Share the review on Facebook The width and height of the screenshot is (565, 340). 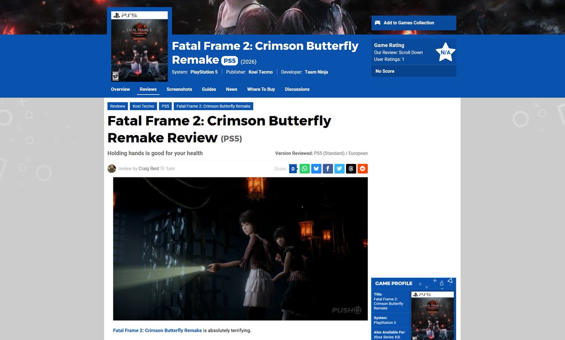click(x=328, y=169)
